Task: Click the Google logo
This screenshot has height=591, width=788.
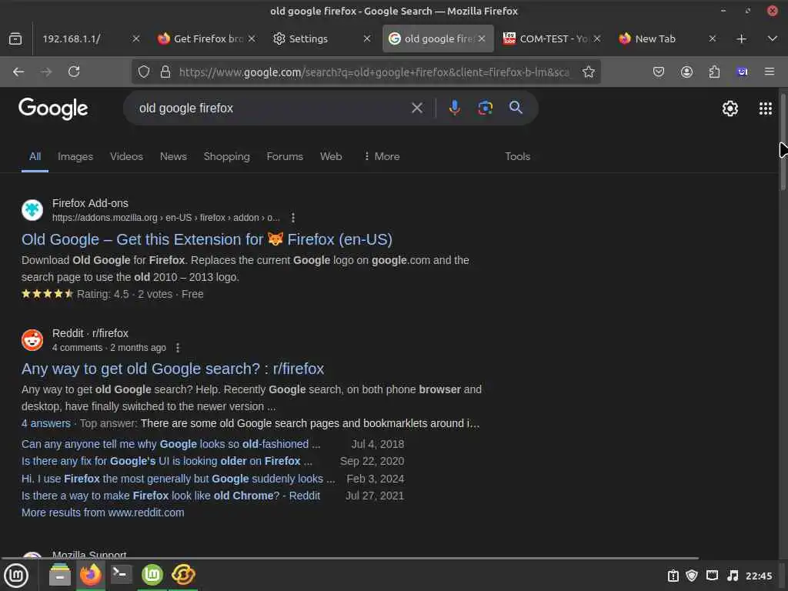Action: coord(53,109)
